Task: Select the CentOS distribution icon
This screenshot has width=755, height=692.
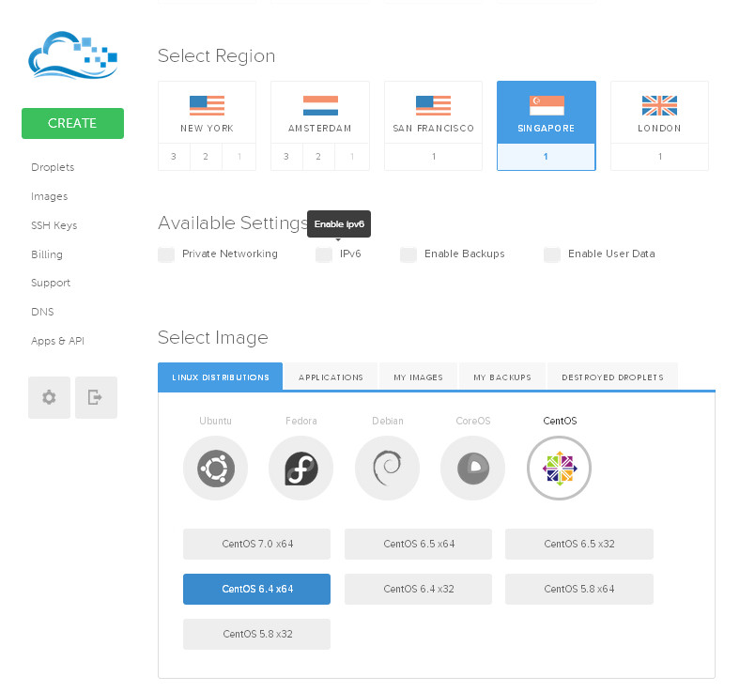Action: tap(559, 469)
